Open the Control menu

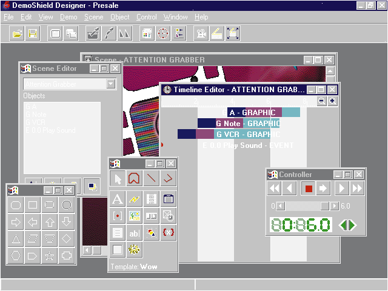pyautogui.click(x=146, y=17)
